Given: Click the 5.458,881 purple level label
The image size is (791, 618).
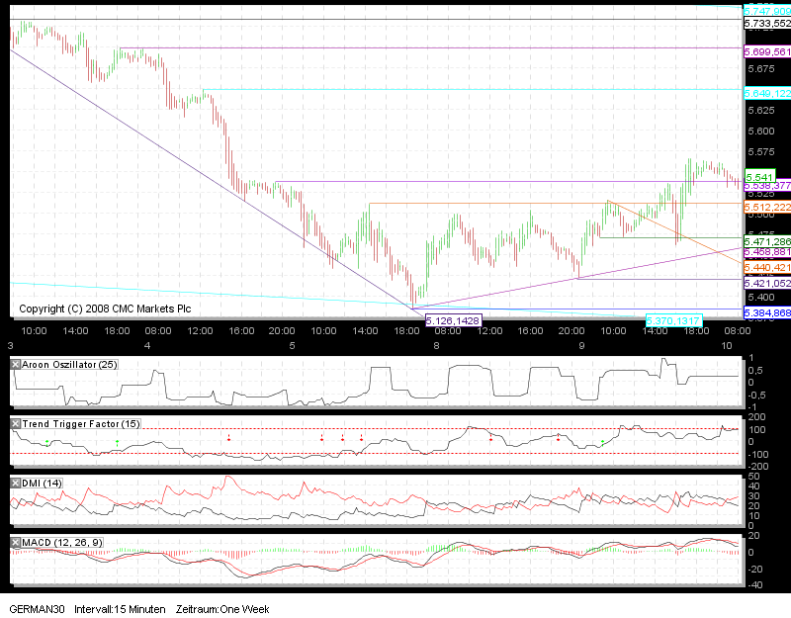Looking at the screenshot, I should (x=767, y=252).
